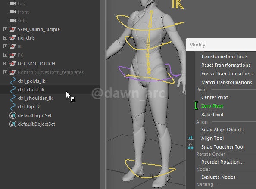Select top camera in outliner
Image resolution: width=256 pixels, height=189 pixels.
22,3
